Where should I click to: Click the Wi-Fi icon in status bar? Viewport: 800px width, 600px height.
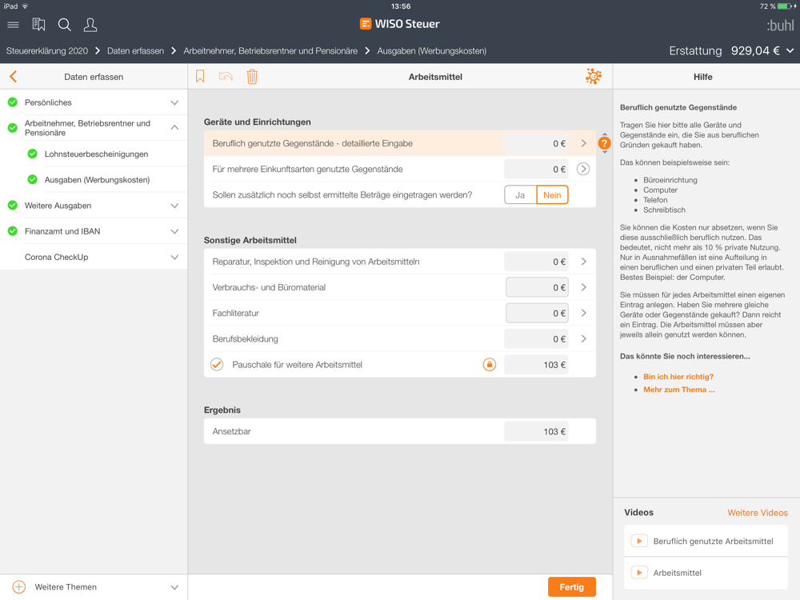(25, 6)
